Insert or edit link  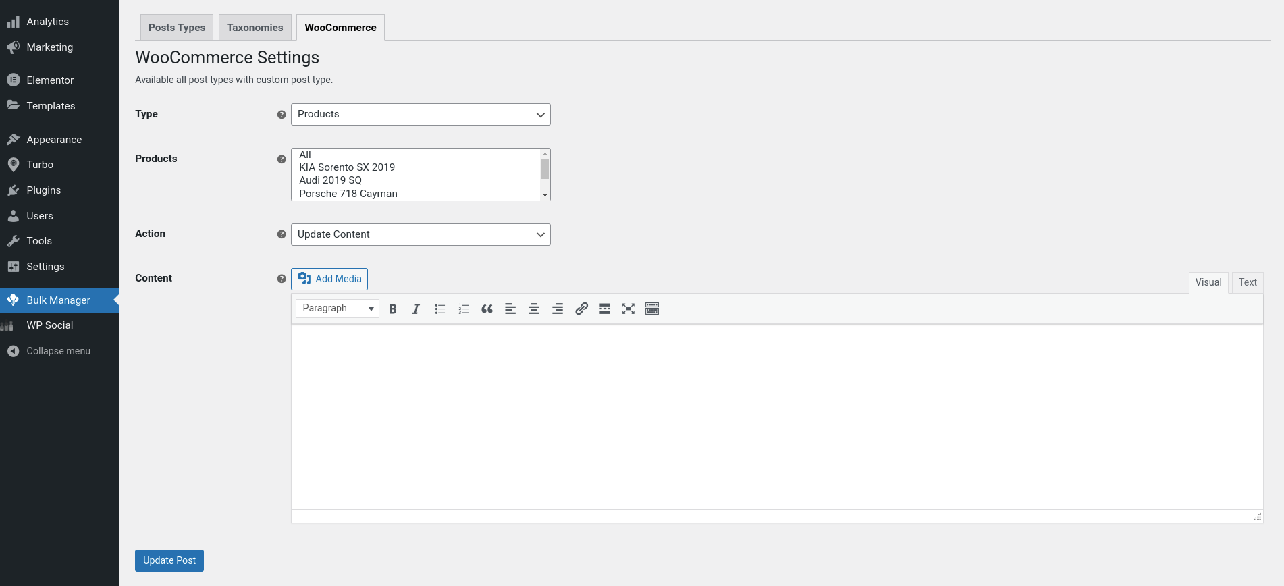581,309
